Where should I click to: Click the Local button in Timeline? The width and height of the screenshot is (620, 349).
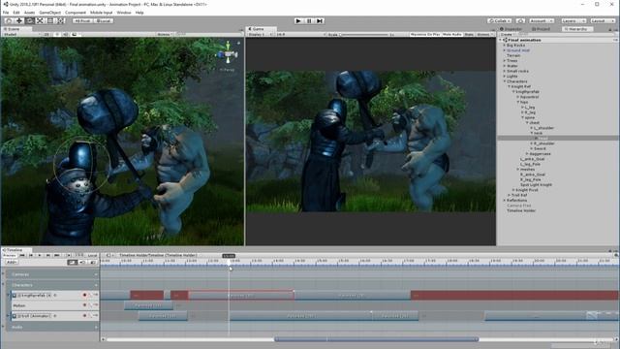92,255
